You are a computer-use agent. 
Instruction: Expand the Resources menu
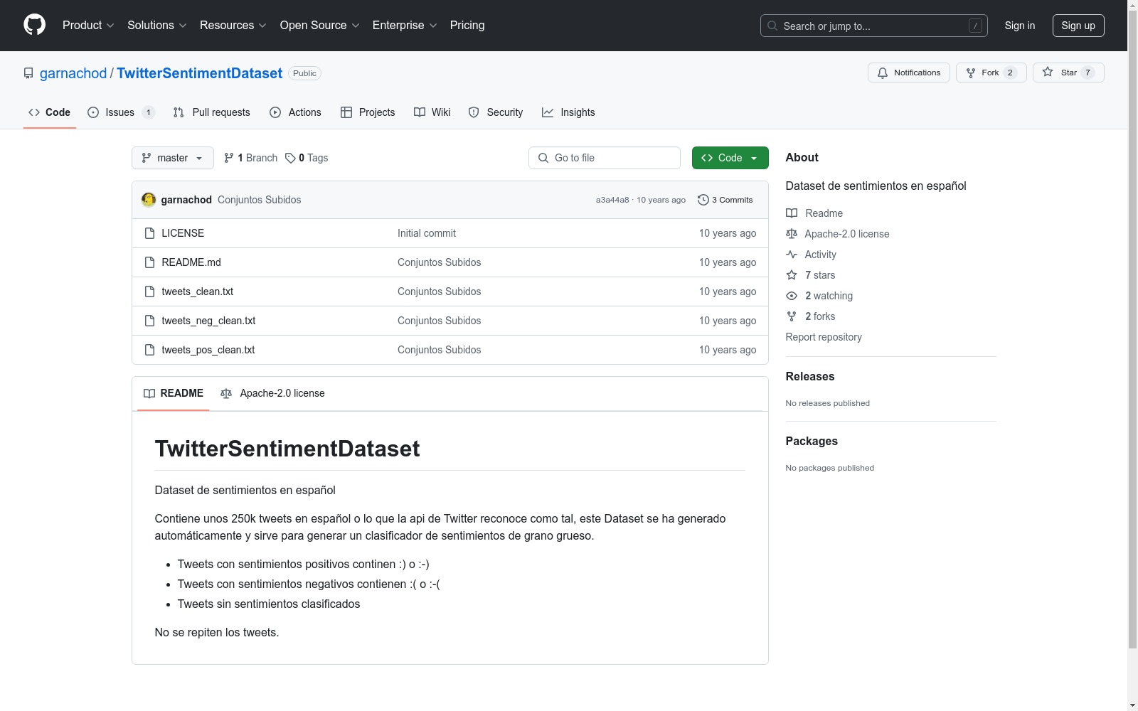click(233, 26)
